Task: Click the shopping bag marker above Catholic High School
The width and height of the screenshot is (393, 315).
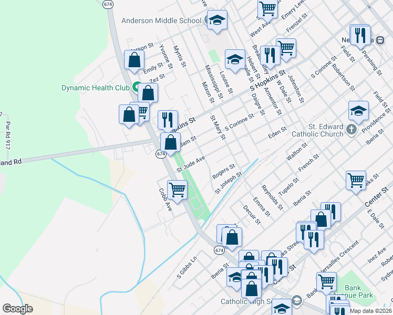Action: click(x=251, y=290)
